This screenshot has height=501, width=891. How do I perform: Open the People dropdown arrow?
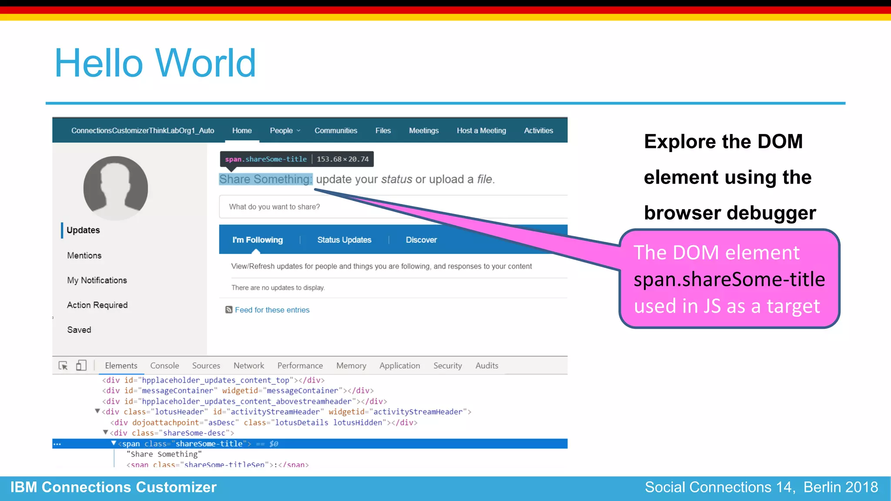click(298, 130)
